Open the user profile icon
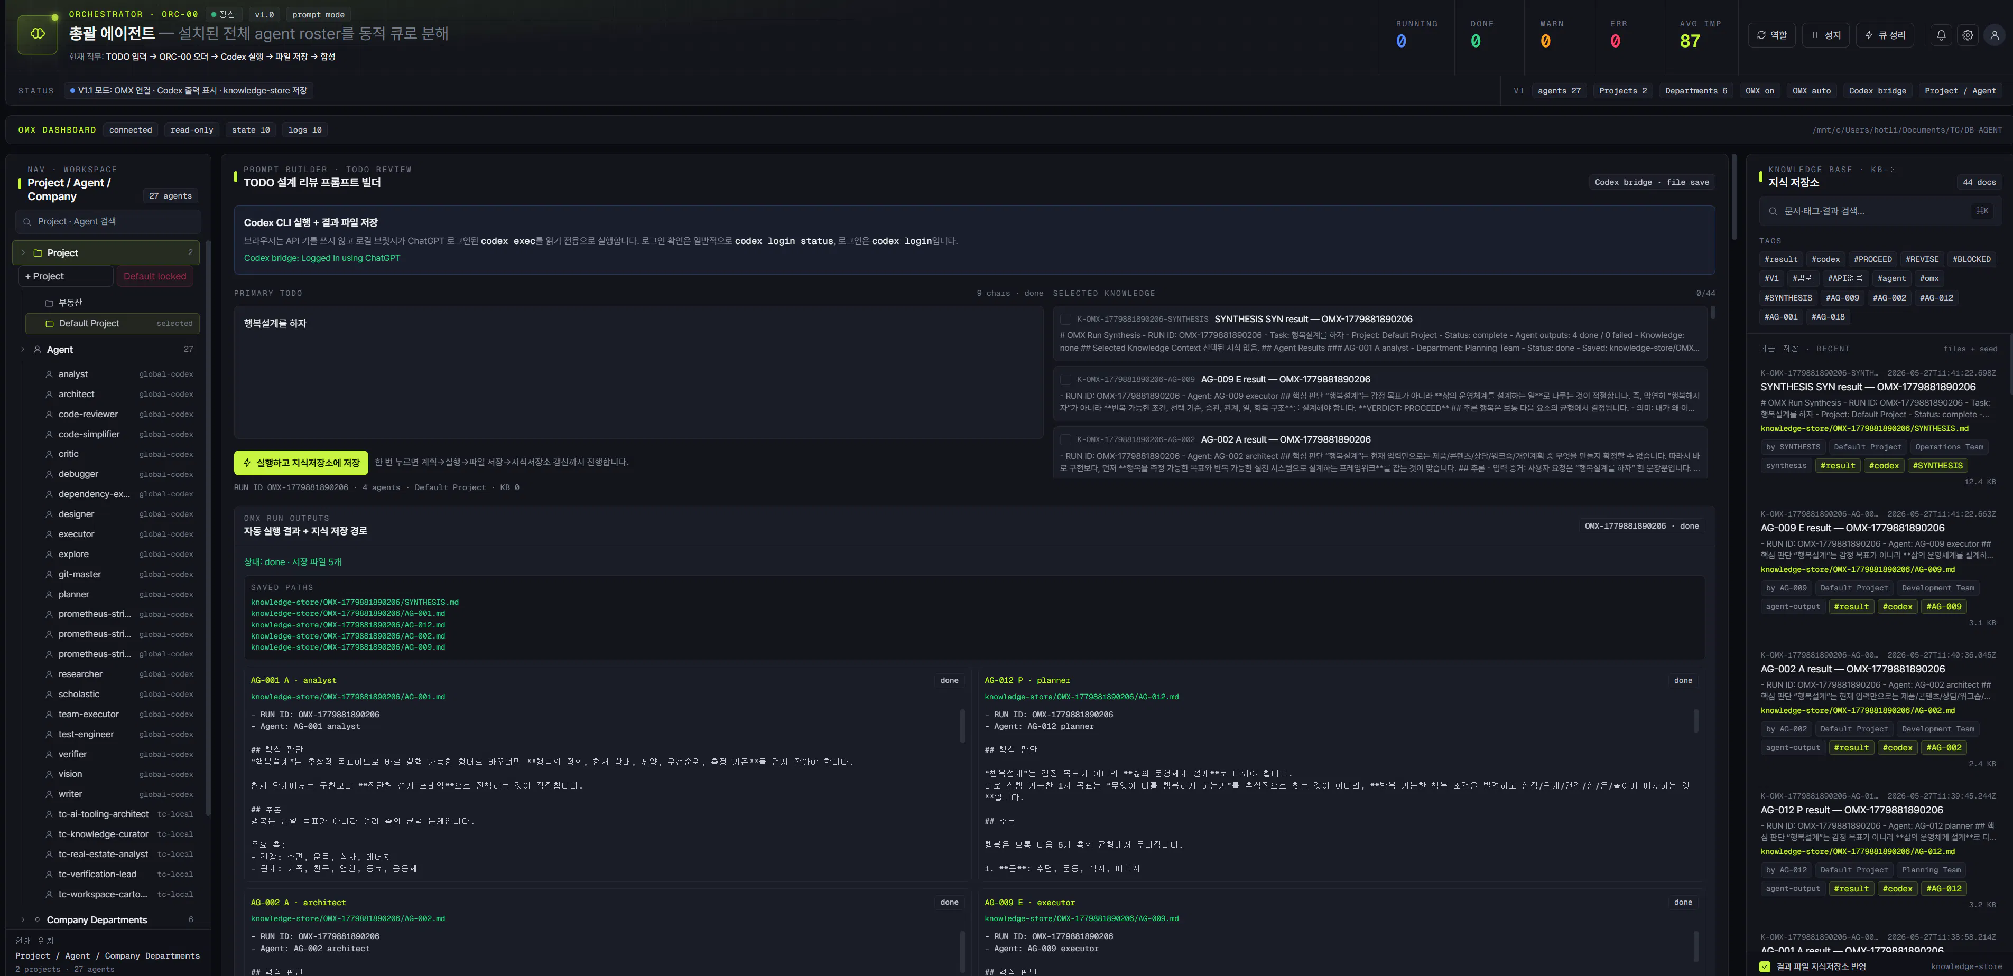The width and height of the screenshot is (2013, 976). (1995, 35)
